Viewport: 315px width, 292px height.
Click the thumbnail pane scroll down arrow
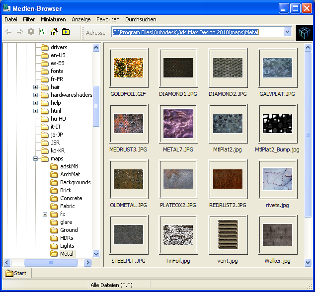(308, 262)
